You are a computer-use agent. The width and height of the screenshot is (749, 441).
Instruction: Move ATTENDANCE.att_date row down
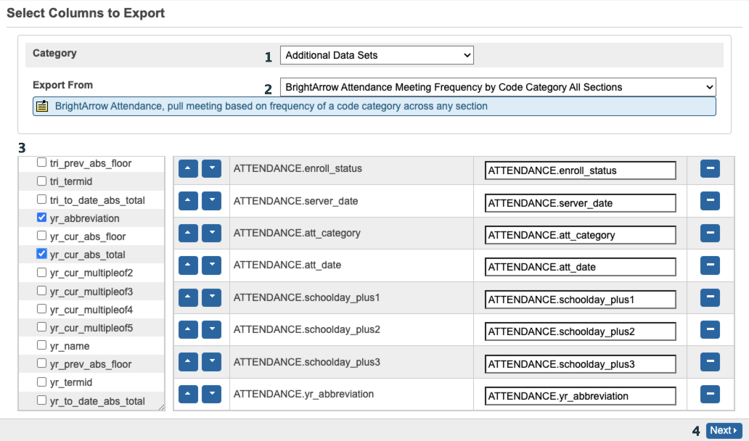click(x=211, y=265)
